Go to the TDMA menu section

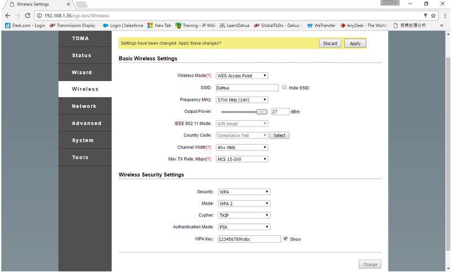(85, 38)
